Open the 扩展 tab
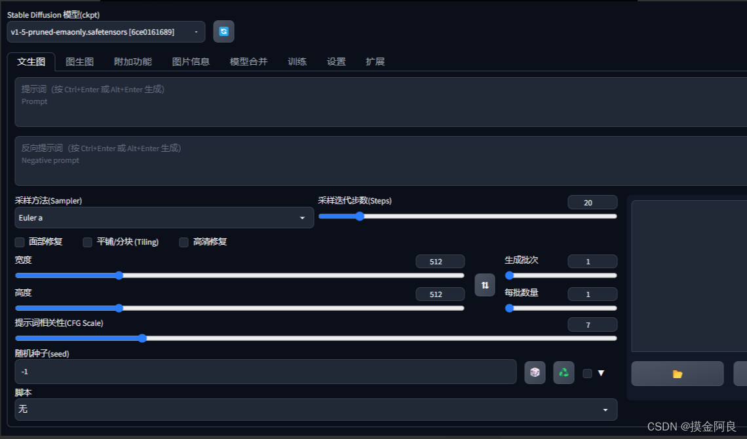This screenshot has width=747, height=439. click(375, 62)
